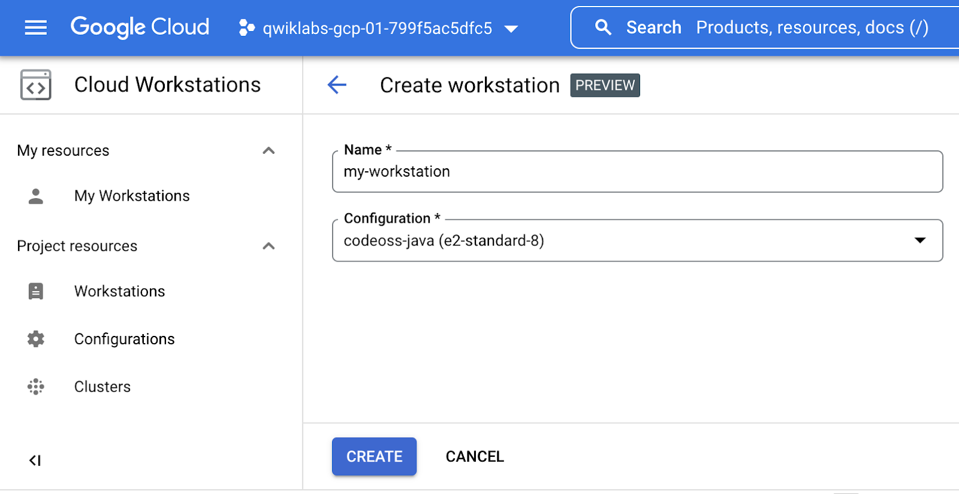Click the Clusters dots icon

coord(36,387)
